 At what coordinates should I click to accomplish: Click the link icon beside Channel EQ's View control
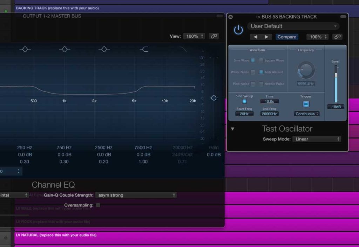(214, 36)
